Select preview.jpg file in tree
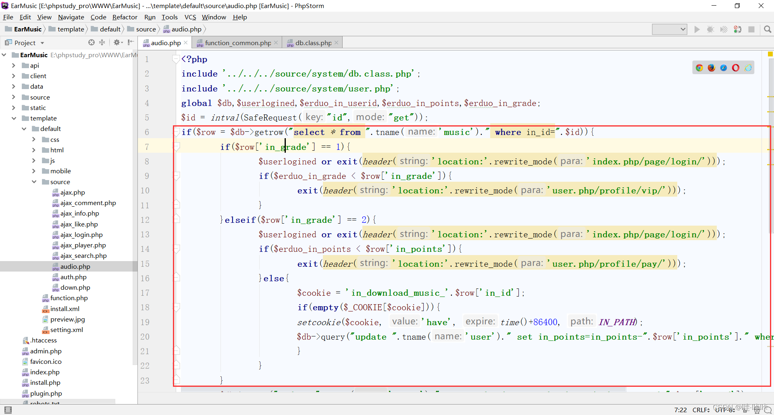Screen dimensions: 774x415 [x=63, y=319]
